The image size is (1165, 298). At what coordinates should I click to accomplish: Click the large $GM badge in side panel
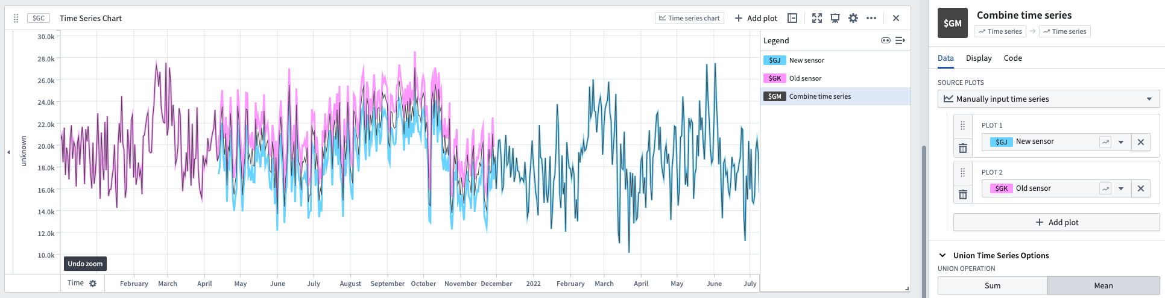953,23
